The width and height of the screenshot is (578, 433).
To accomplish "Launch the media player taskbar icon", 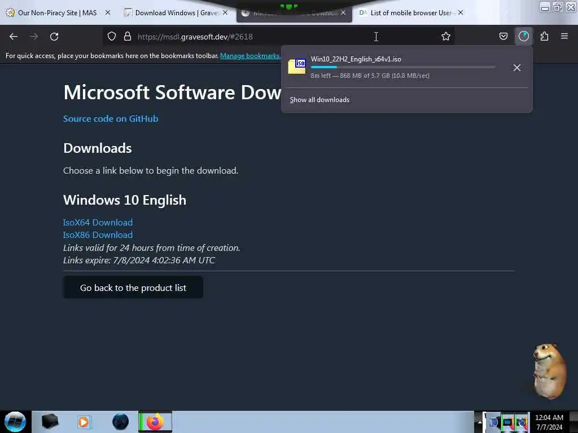I will (x=84, y=422).
